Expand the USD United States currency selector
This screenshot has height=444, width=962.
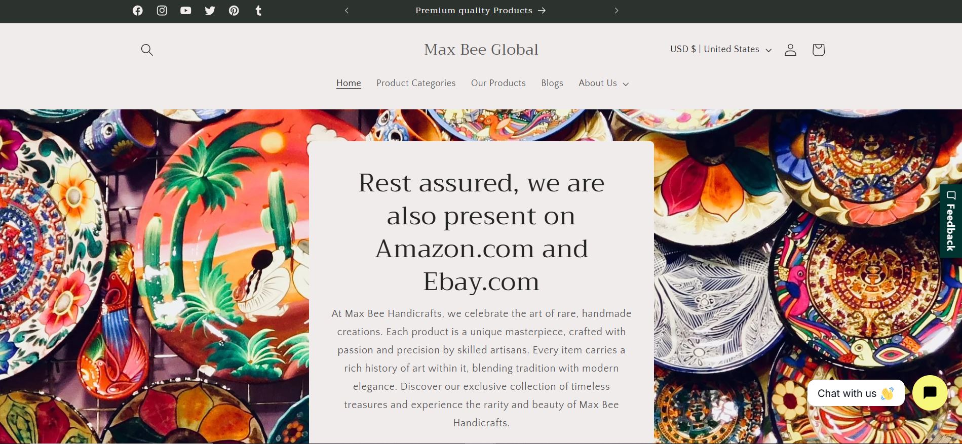[x=721, y=49]
